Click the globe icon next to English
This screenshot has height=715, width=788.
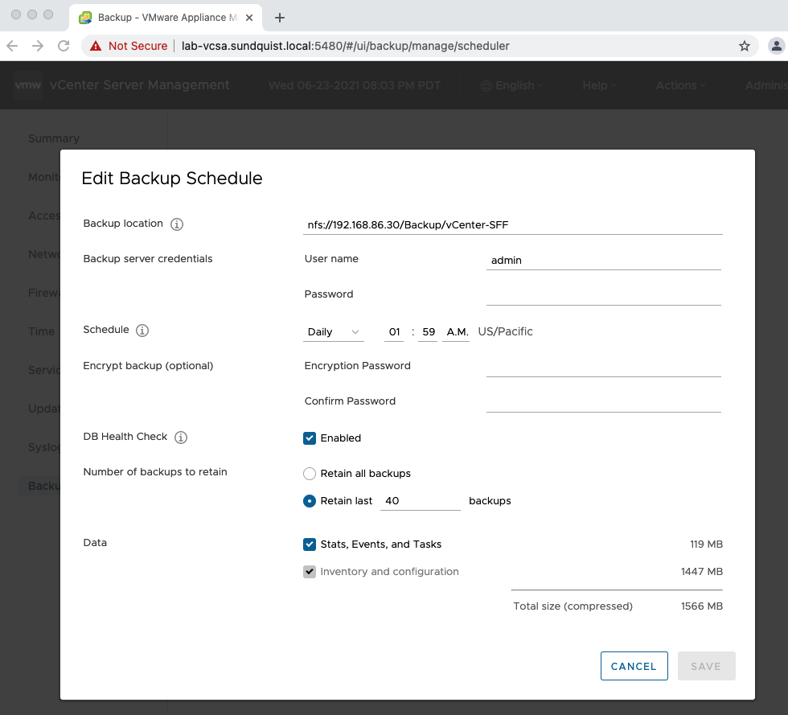(486, 86)
